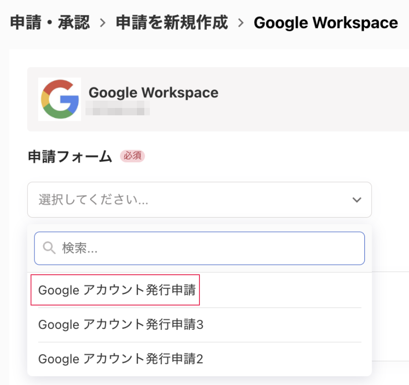Click the Google G logo icon
409x385 pixels.
click(x=60, y=99)
